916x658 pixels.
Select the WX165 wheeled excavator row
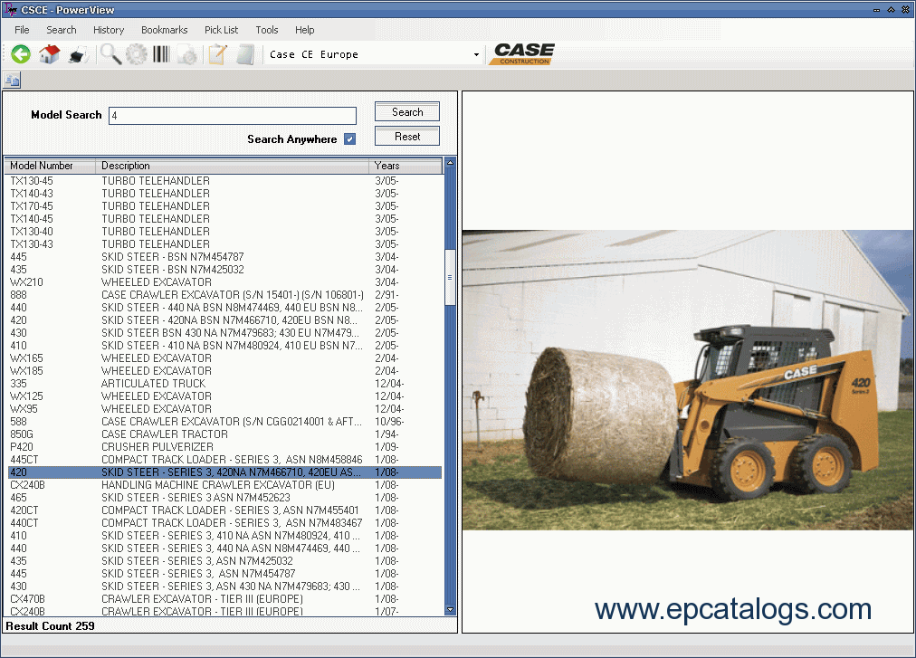(224, 358)
